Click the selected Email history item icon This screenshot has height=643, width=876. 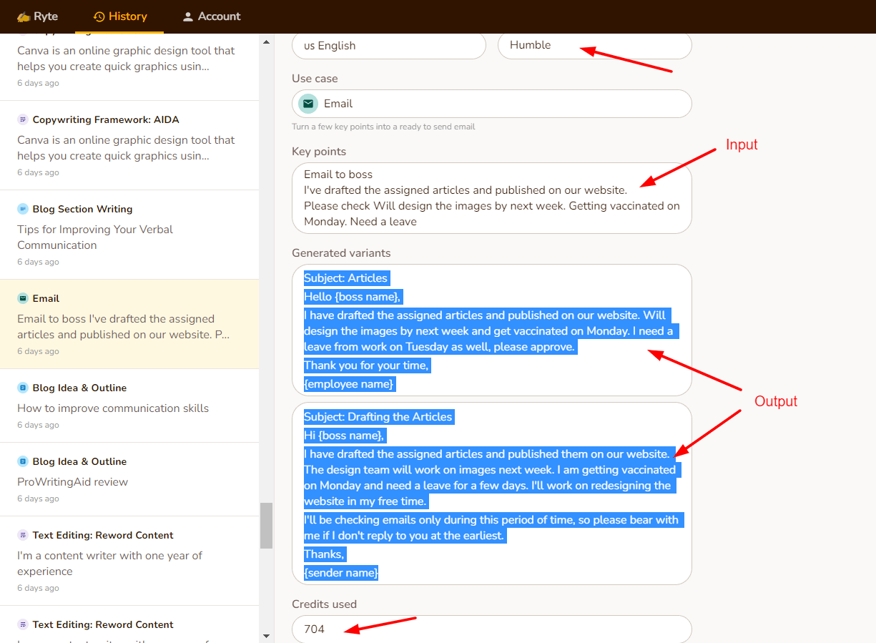click(x=23, y=298)
